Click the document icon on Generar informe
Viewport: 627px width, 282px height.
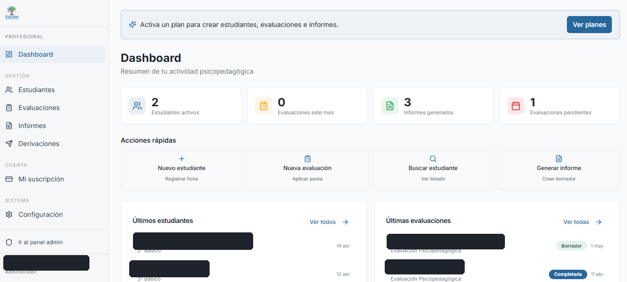pyautogui.click(x=559, y=159)
